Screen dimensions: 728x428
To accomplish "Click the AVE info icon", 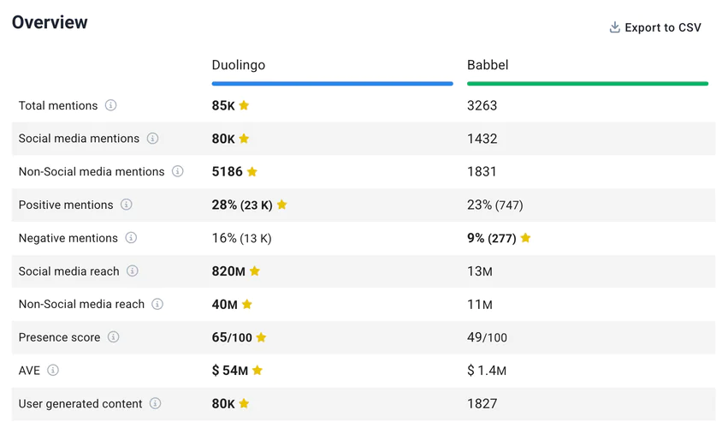I will 53,371.
